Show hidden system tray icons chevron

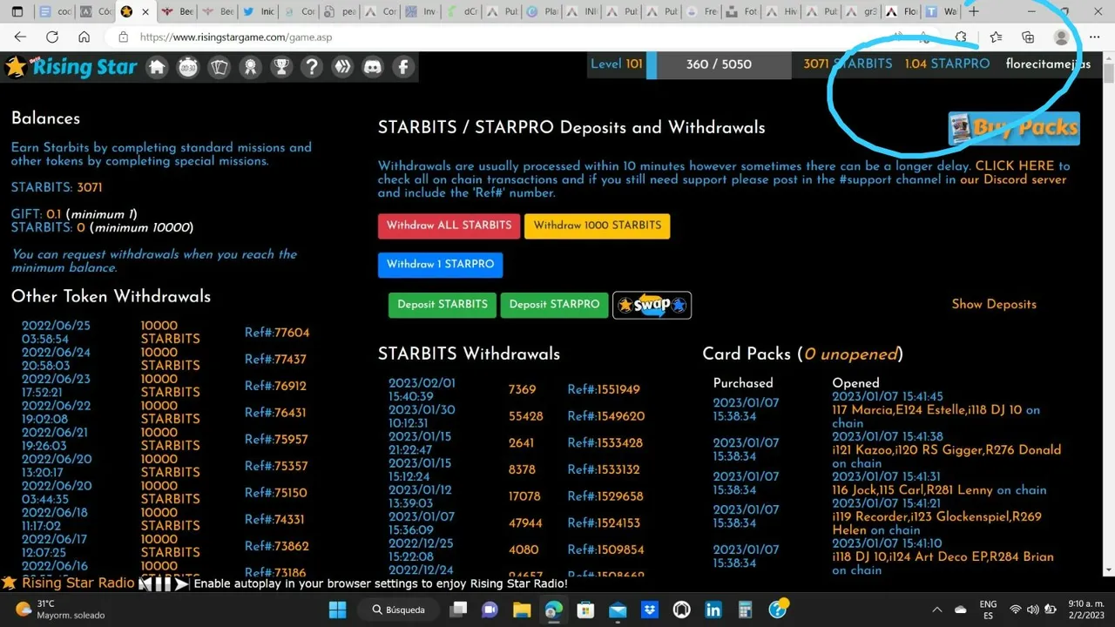(x=937, y=610)
